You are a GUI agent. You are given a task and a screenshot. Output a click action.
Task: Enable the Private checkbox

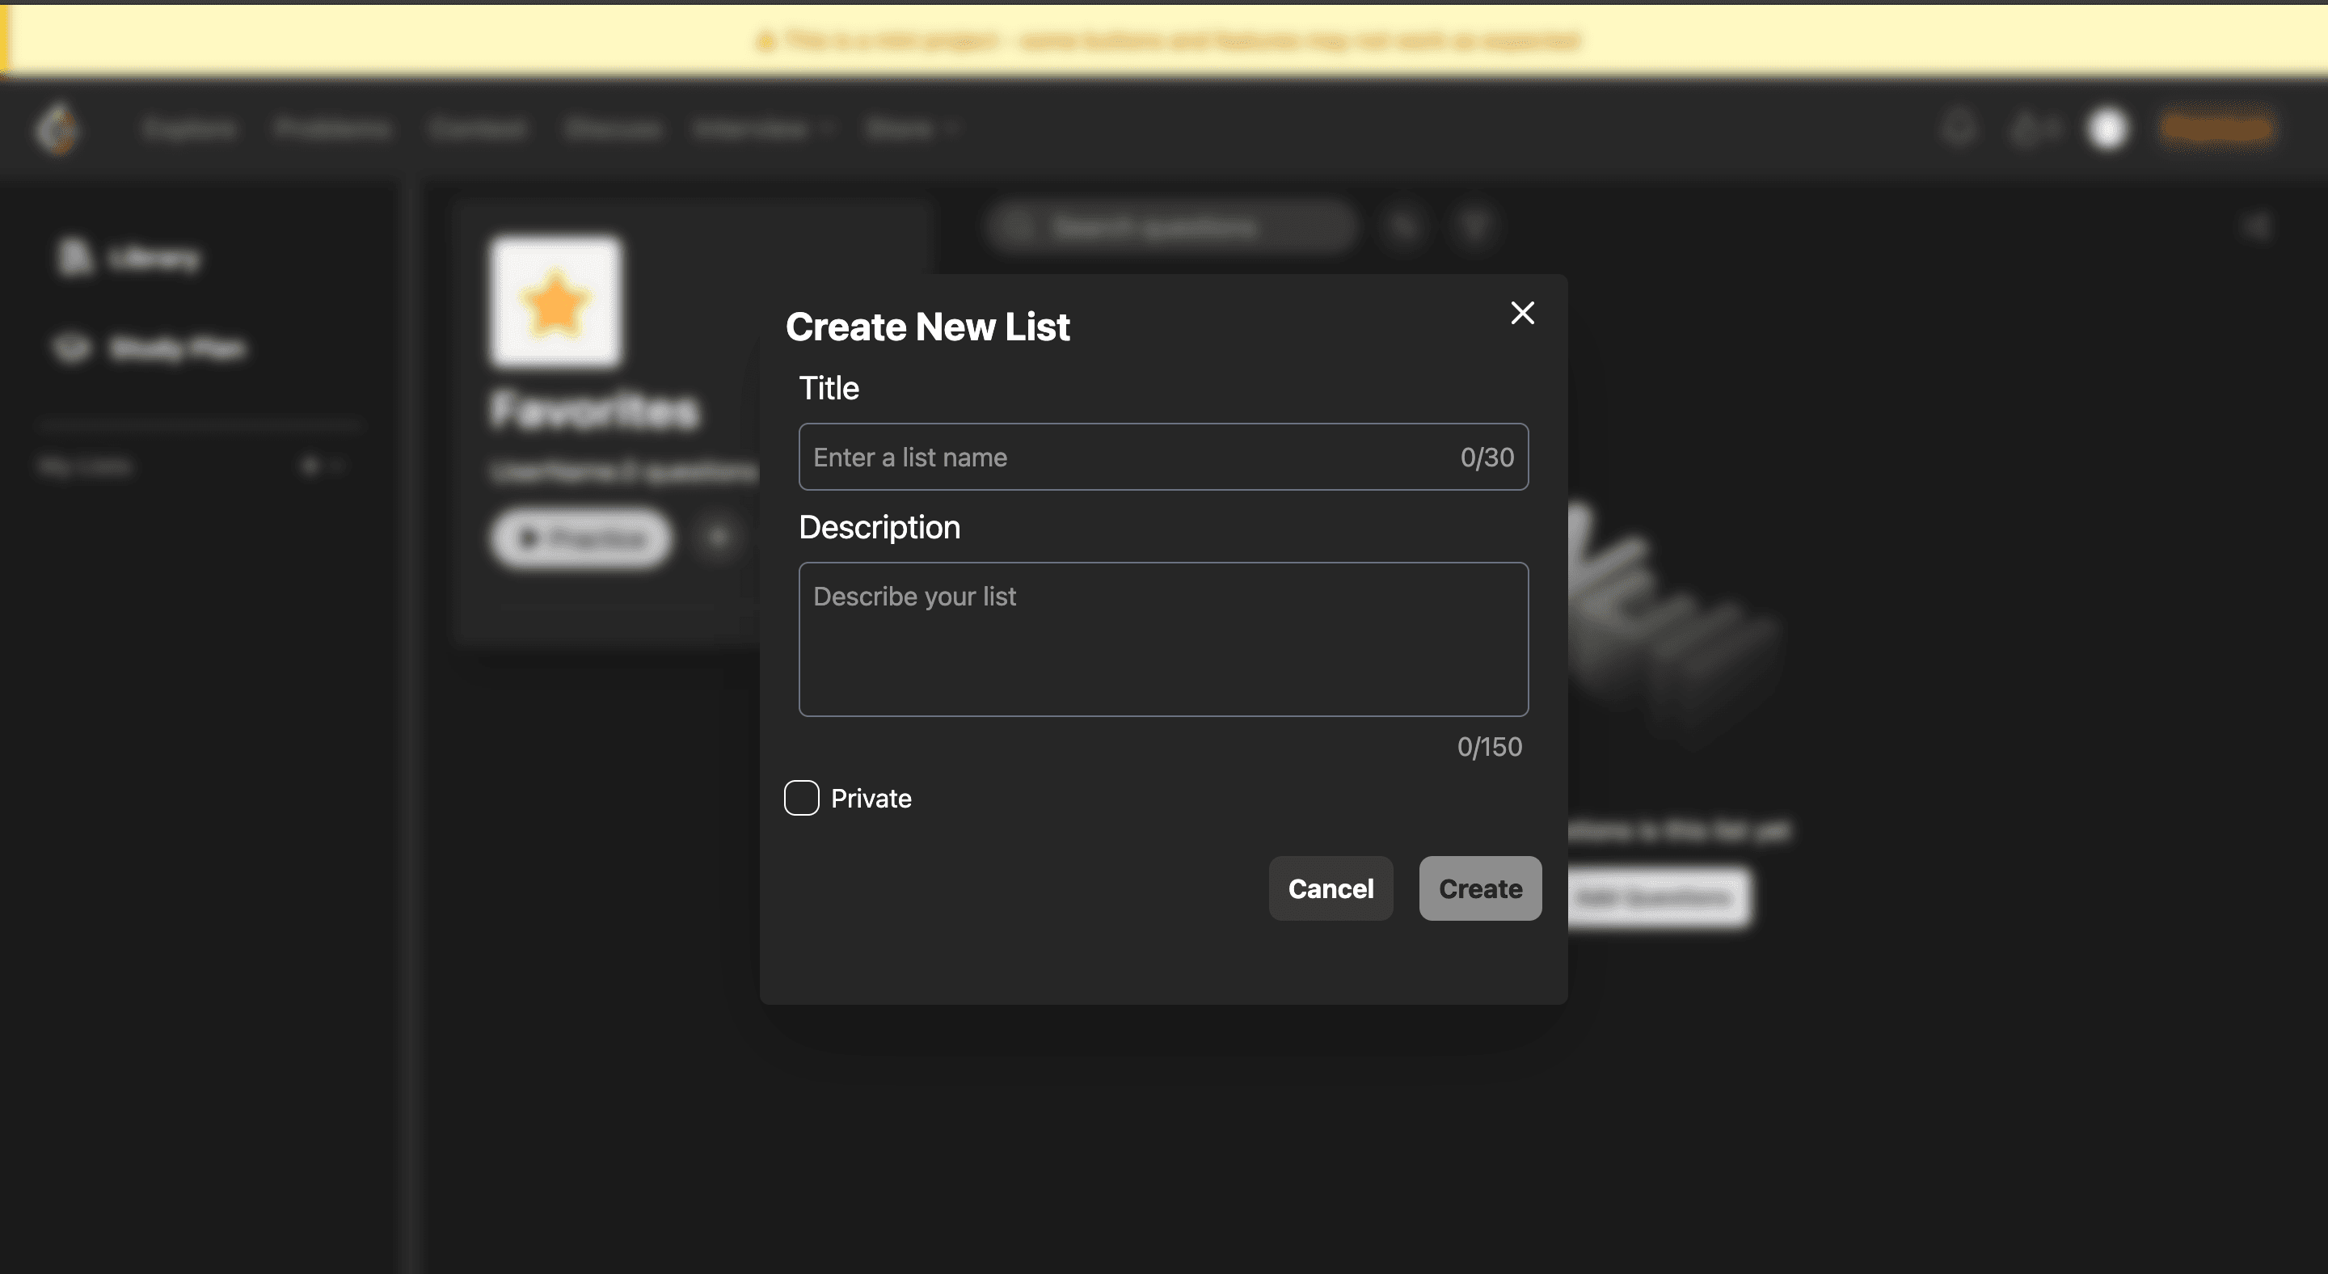tap(802, 798)
